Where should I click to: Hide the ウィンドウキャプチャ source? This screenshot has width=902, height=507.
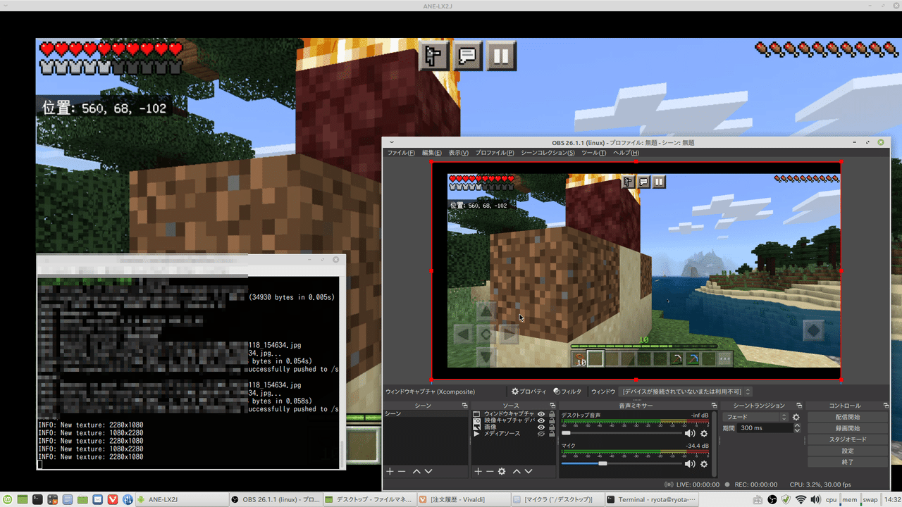click(541, 414)
